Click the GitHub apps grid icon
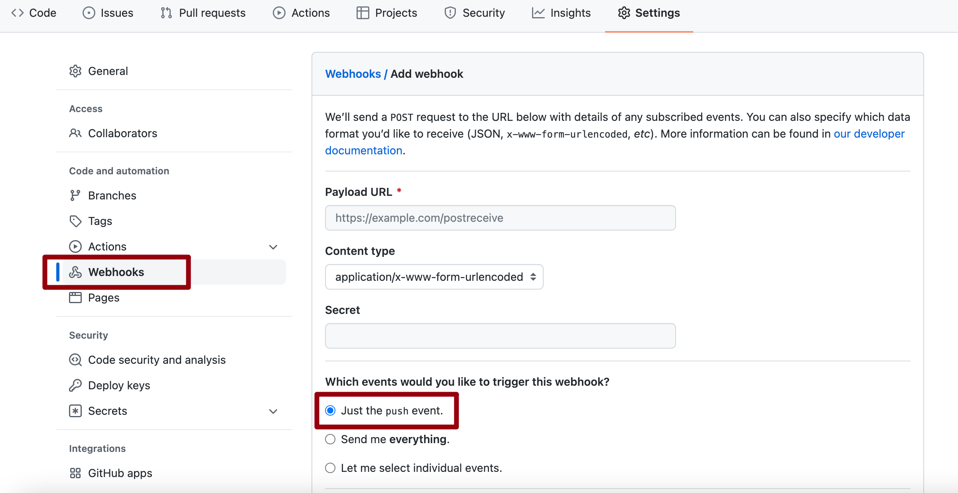958x493 pixels. click(75, 473)
